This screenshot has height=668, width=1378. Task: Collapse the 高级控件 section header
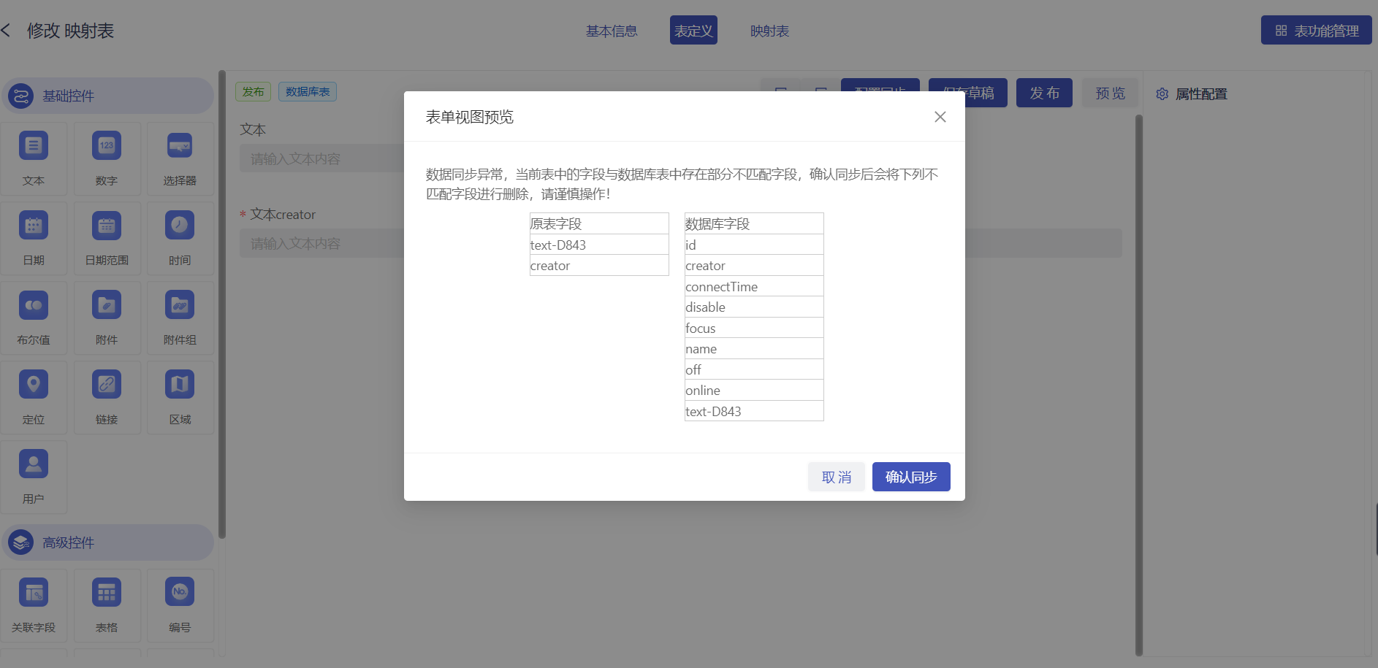(x=108, y=542)
